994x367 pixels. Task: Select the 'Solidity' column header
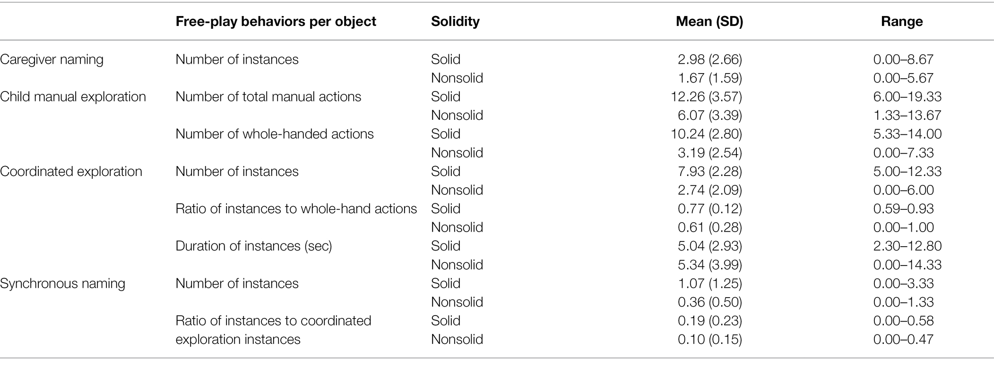click(x=455, y=22)
